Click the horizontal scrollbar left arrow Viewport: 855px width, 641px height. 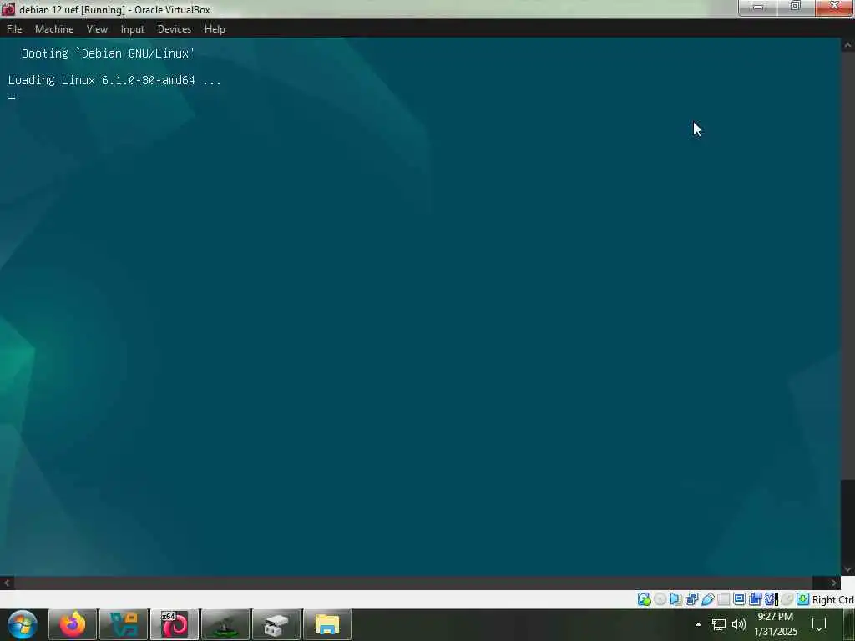pos(7,583)
